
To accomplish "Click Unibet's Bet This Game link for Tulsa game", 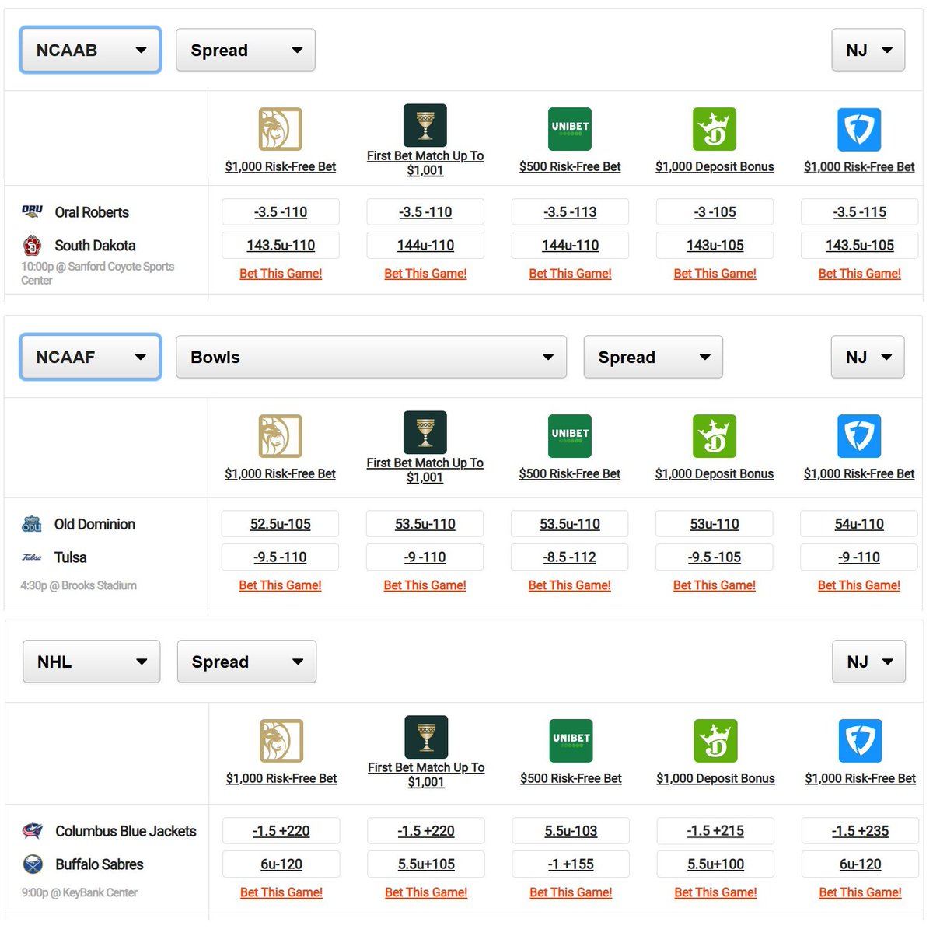I will [x=570, y=585].
